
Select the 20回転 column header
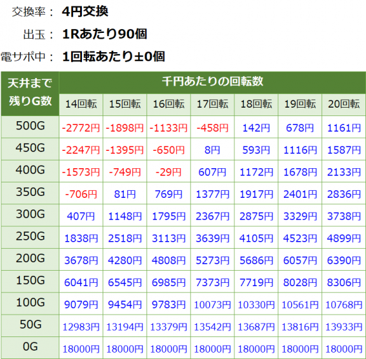pos(344,104)
